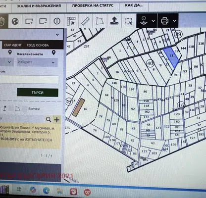Choose the coordinate ruler-with-cursor tool
206x198 pixels.
[x=71, y=21]
